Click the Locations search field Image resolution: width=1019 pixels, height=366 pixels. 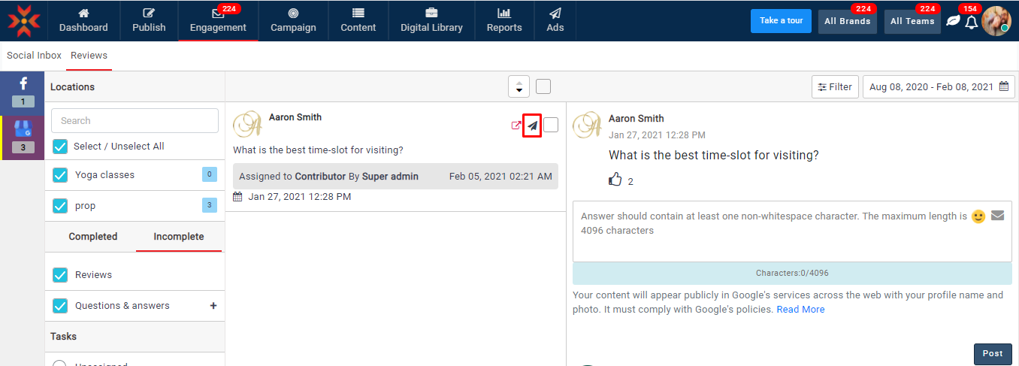pos(135,121)
